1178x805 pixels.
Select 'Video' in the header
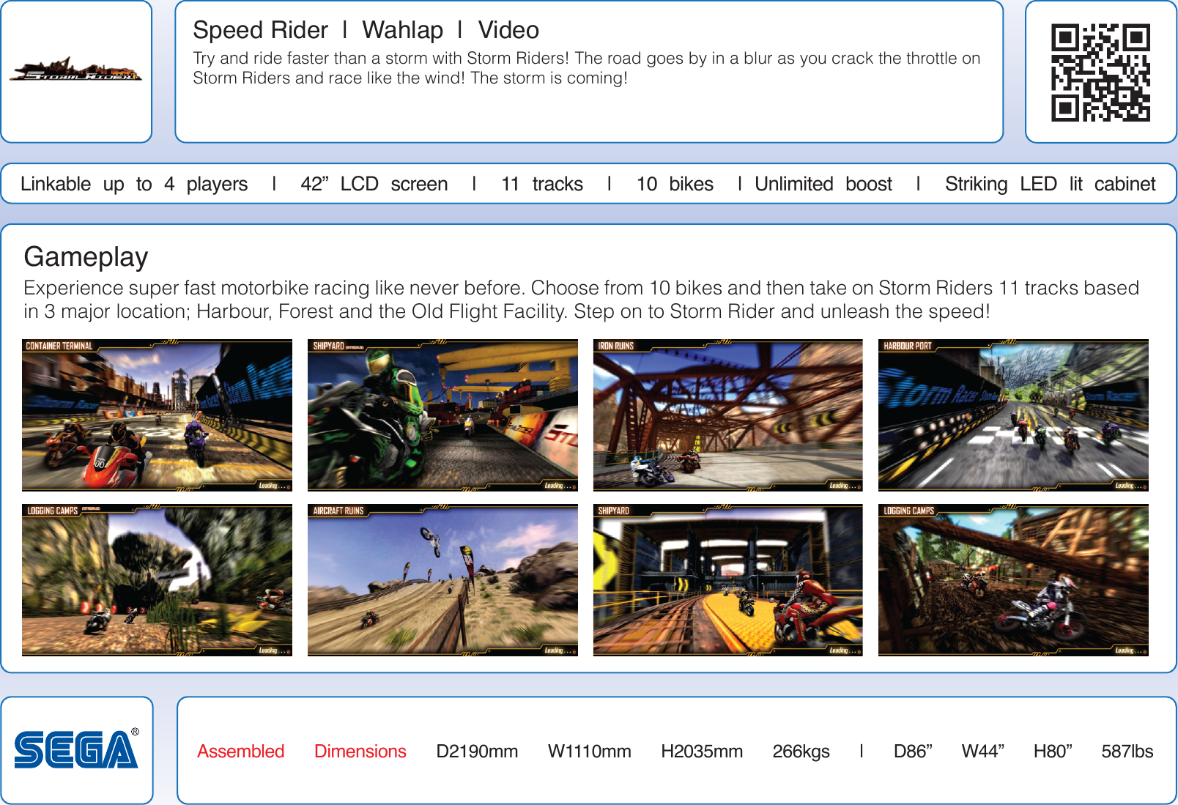(508, 30)
